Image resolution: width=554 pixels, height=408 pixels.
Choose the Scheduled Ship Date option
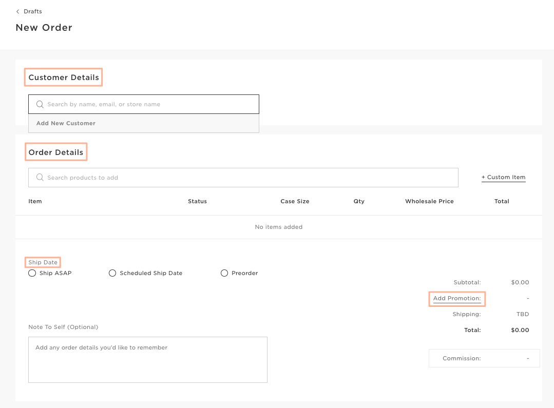tap(112, 273)
